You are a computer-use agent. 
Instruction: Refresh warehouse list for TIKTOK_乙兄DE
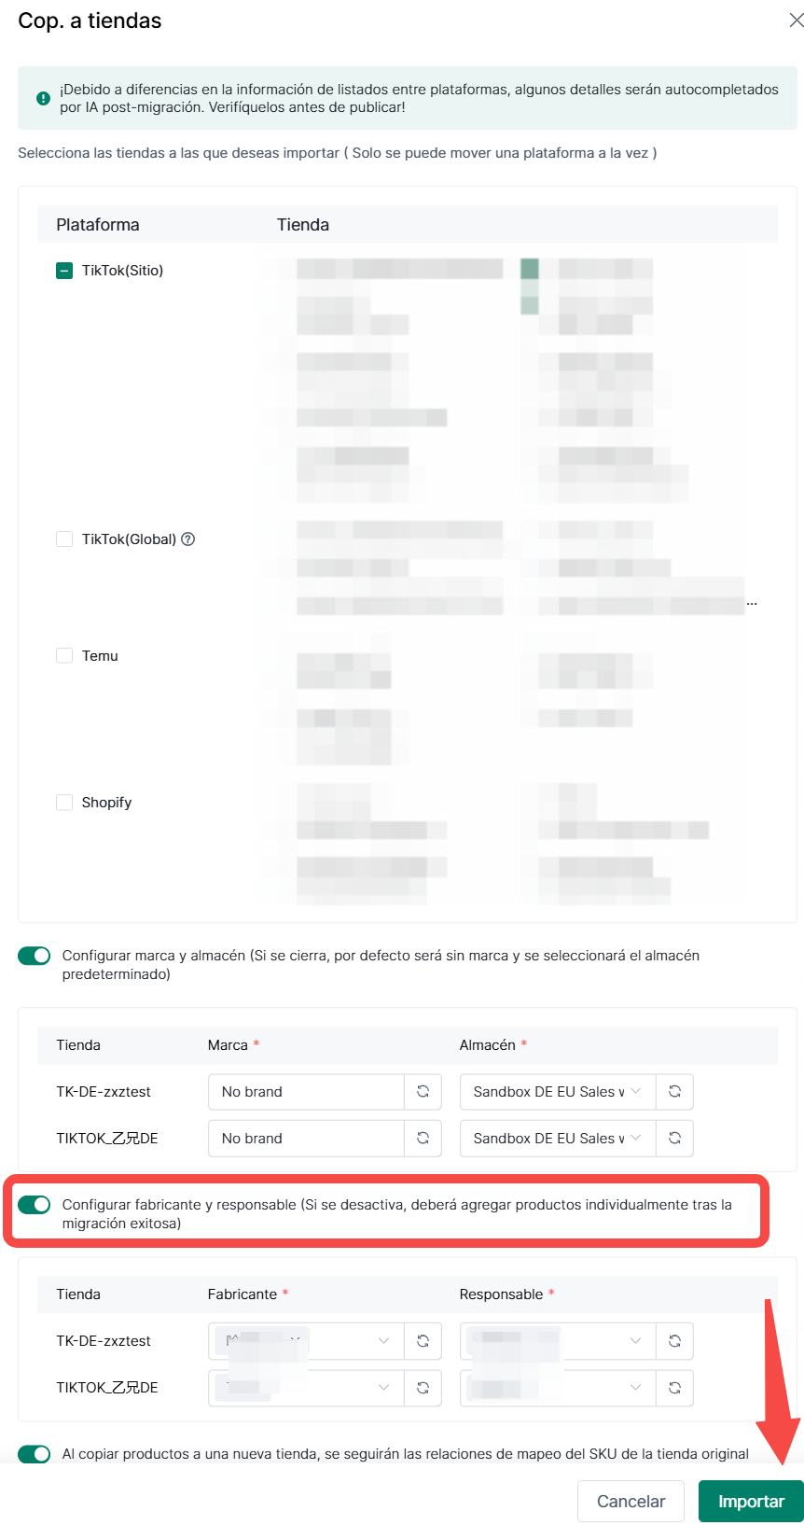click(674, 1138)
